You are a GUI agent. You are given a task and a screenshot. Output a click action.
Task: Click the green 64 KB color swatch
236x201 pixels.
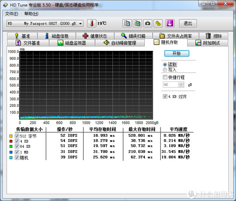(x=11, y=146)
